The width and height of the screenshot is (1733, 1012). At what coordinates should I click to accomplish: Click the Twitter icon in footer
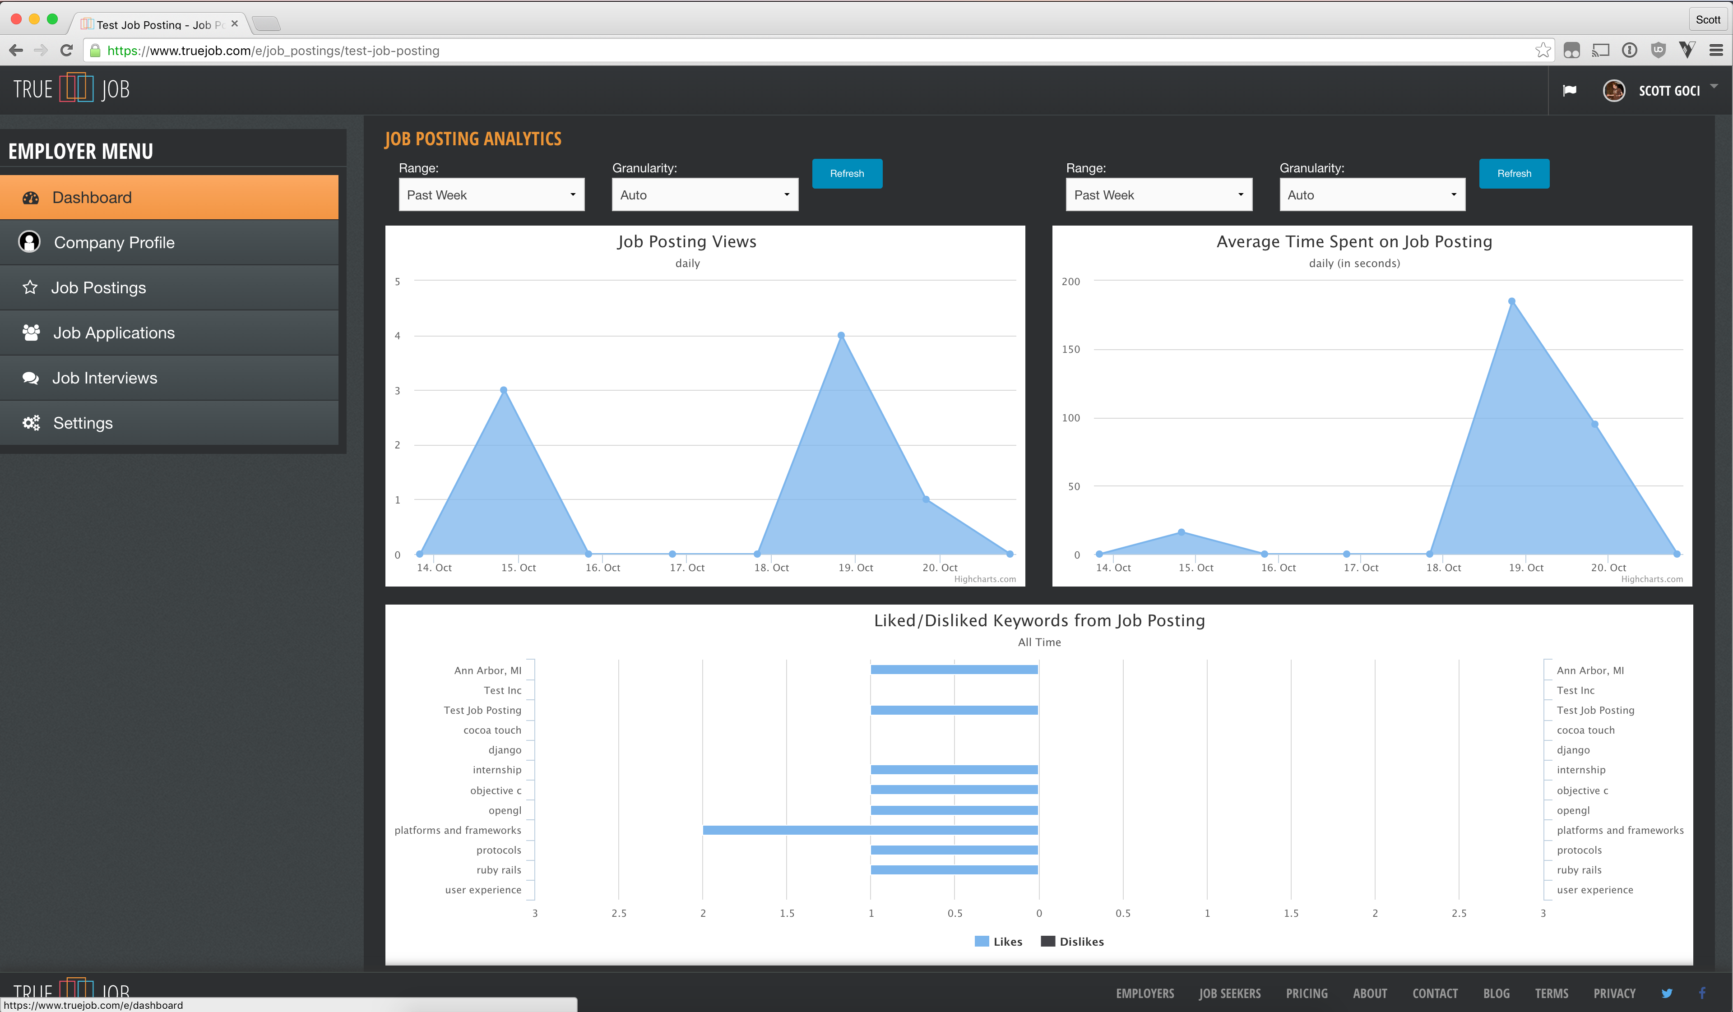click(x=1666, y=993)
